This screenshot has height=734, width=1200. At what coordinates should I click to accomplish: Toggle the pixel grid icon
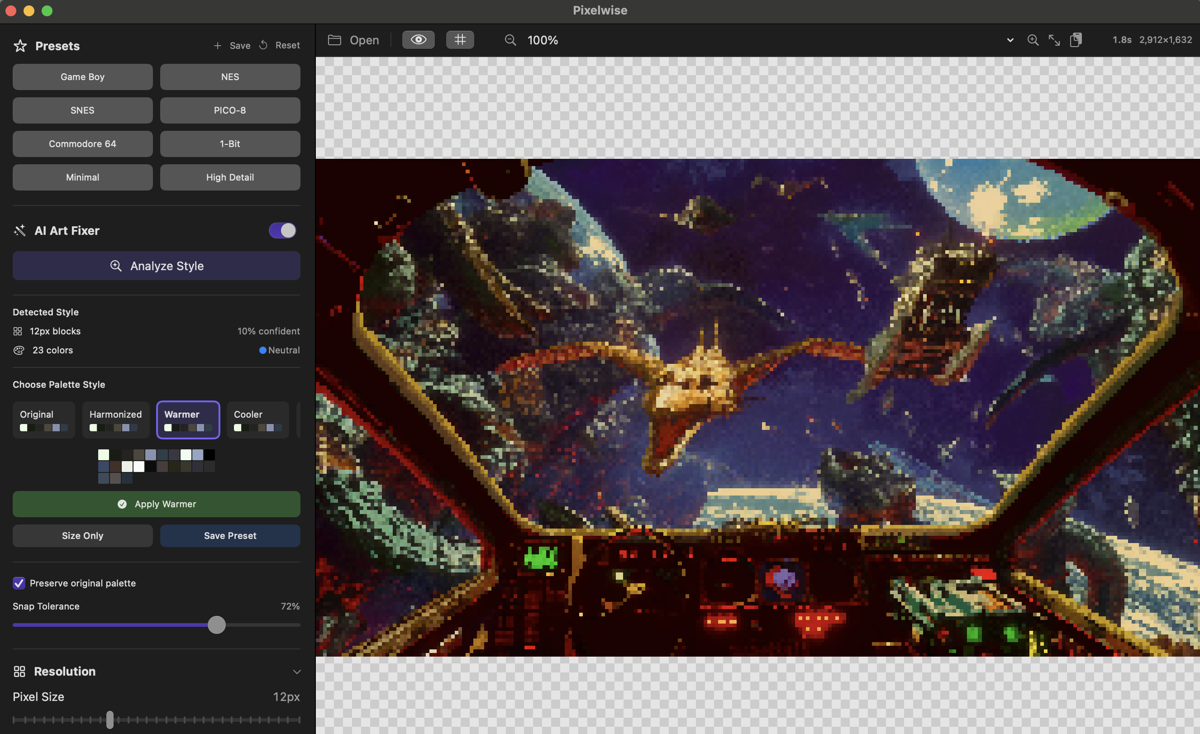pyautogui.click(x=460, y=40)
